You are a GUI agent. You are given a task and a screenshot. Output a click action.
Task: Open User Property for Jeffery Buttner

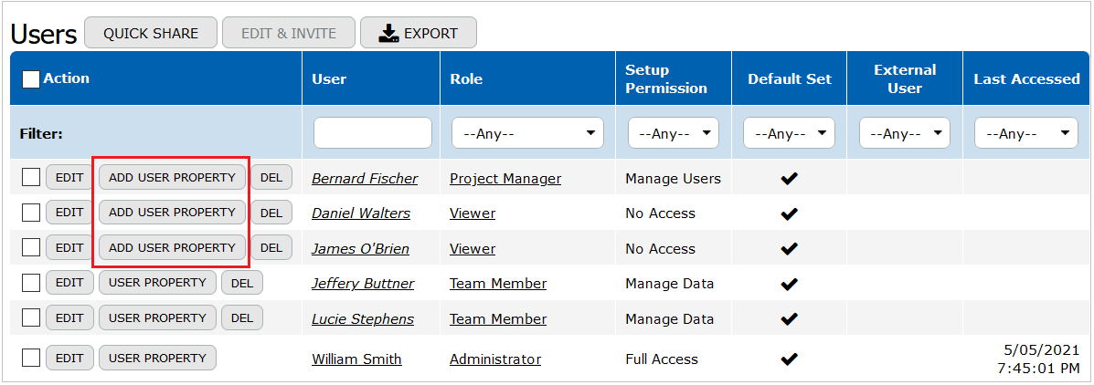pyautogui.click(x=158, y=283)
